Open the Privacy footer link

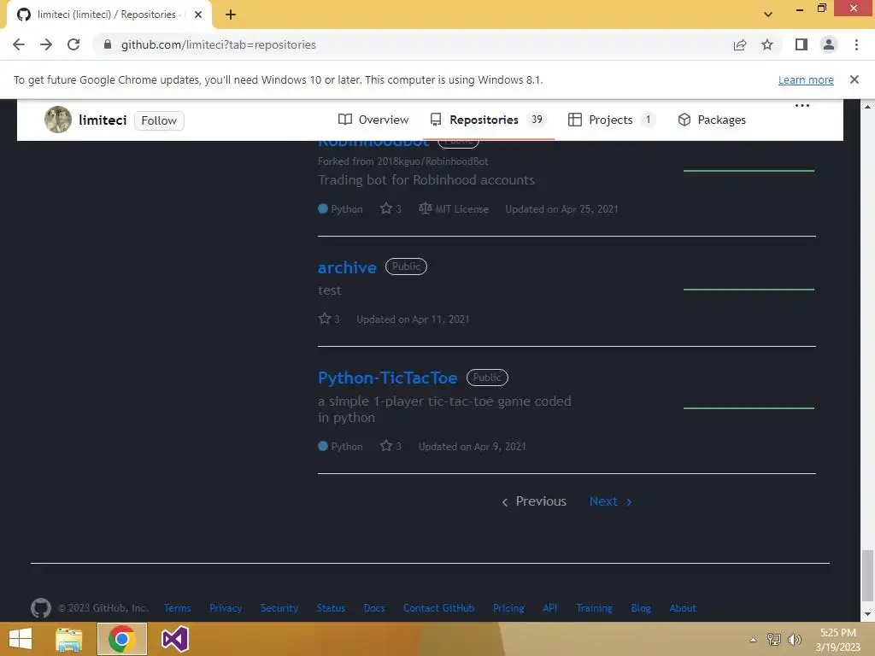point(226,608)
